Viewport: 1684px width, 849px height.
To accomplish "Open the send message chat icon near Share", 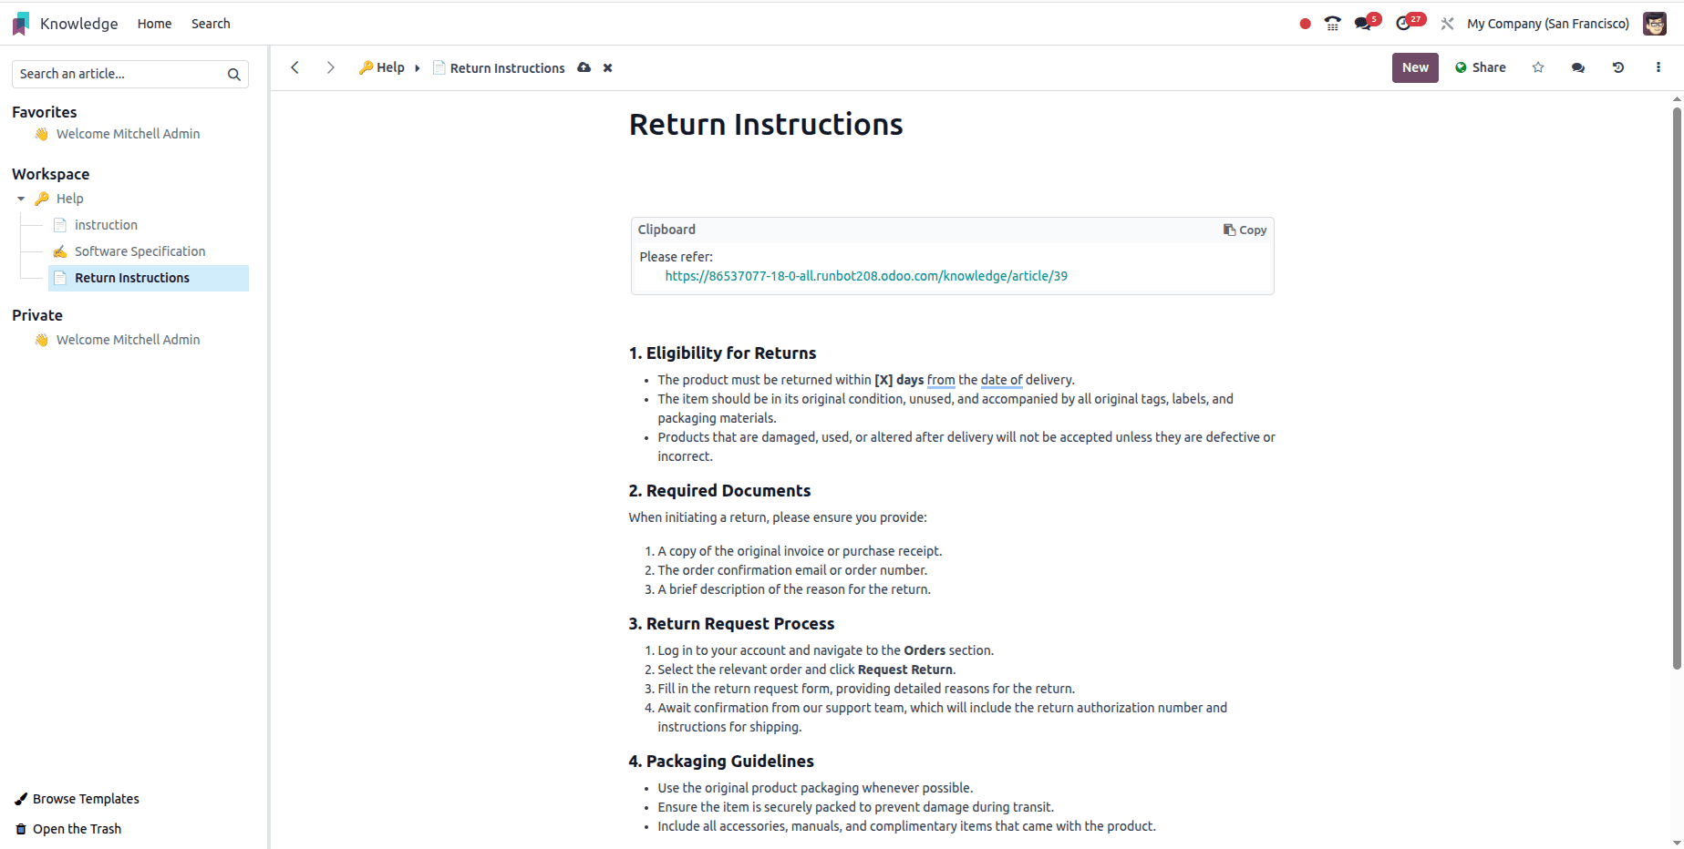I will click(x=1578, y=67).
